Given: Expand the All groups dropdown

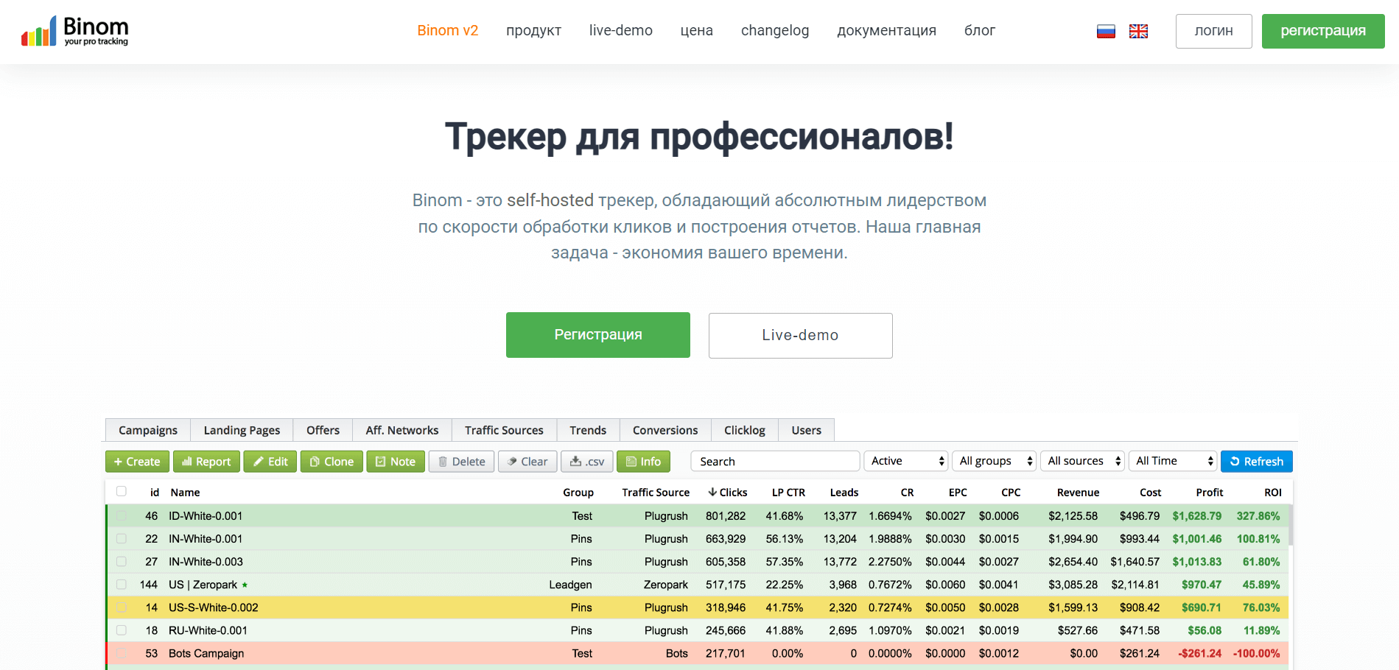Looking at the screenshot, I should [x=994, y=461].
